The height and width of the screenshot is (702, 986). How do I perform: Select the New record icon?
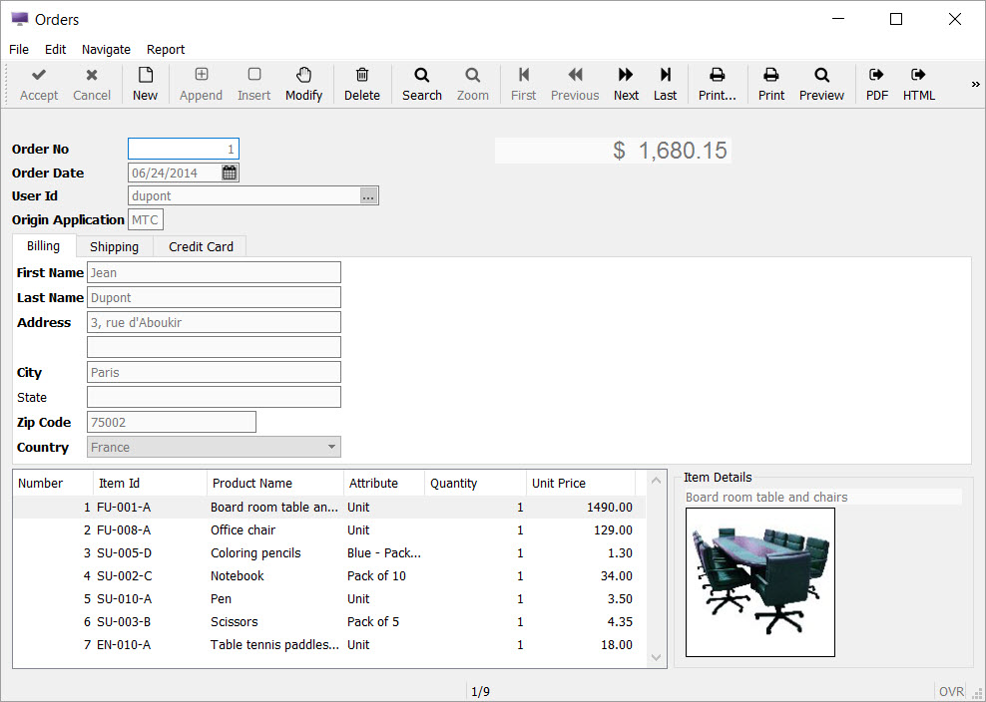[x=145, y=84]
